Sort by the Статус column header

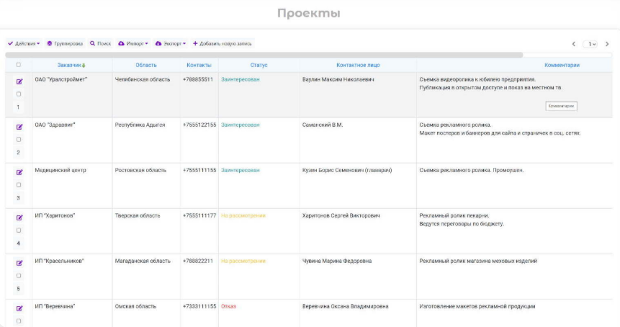tap(259, 66)
